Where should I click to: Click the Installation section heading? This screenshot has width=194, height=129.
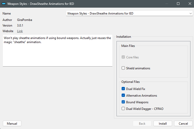click(123, 37)
